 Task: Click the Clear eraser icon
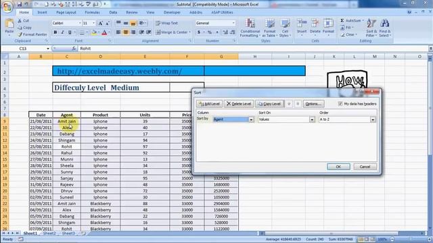tap(343, 34)
